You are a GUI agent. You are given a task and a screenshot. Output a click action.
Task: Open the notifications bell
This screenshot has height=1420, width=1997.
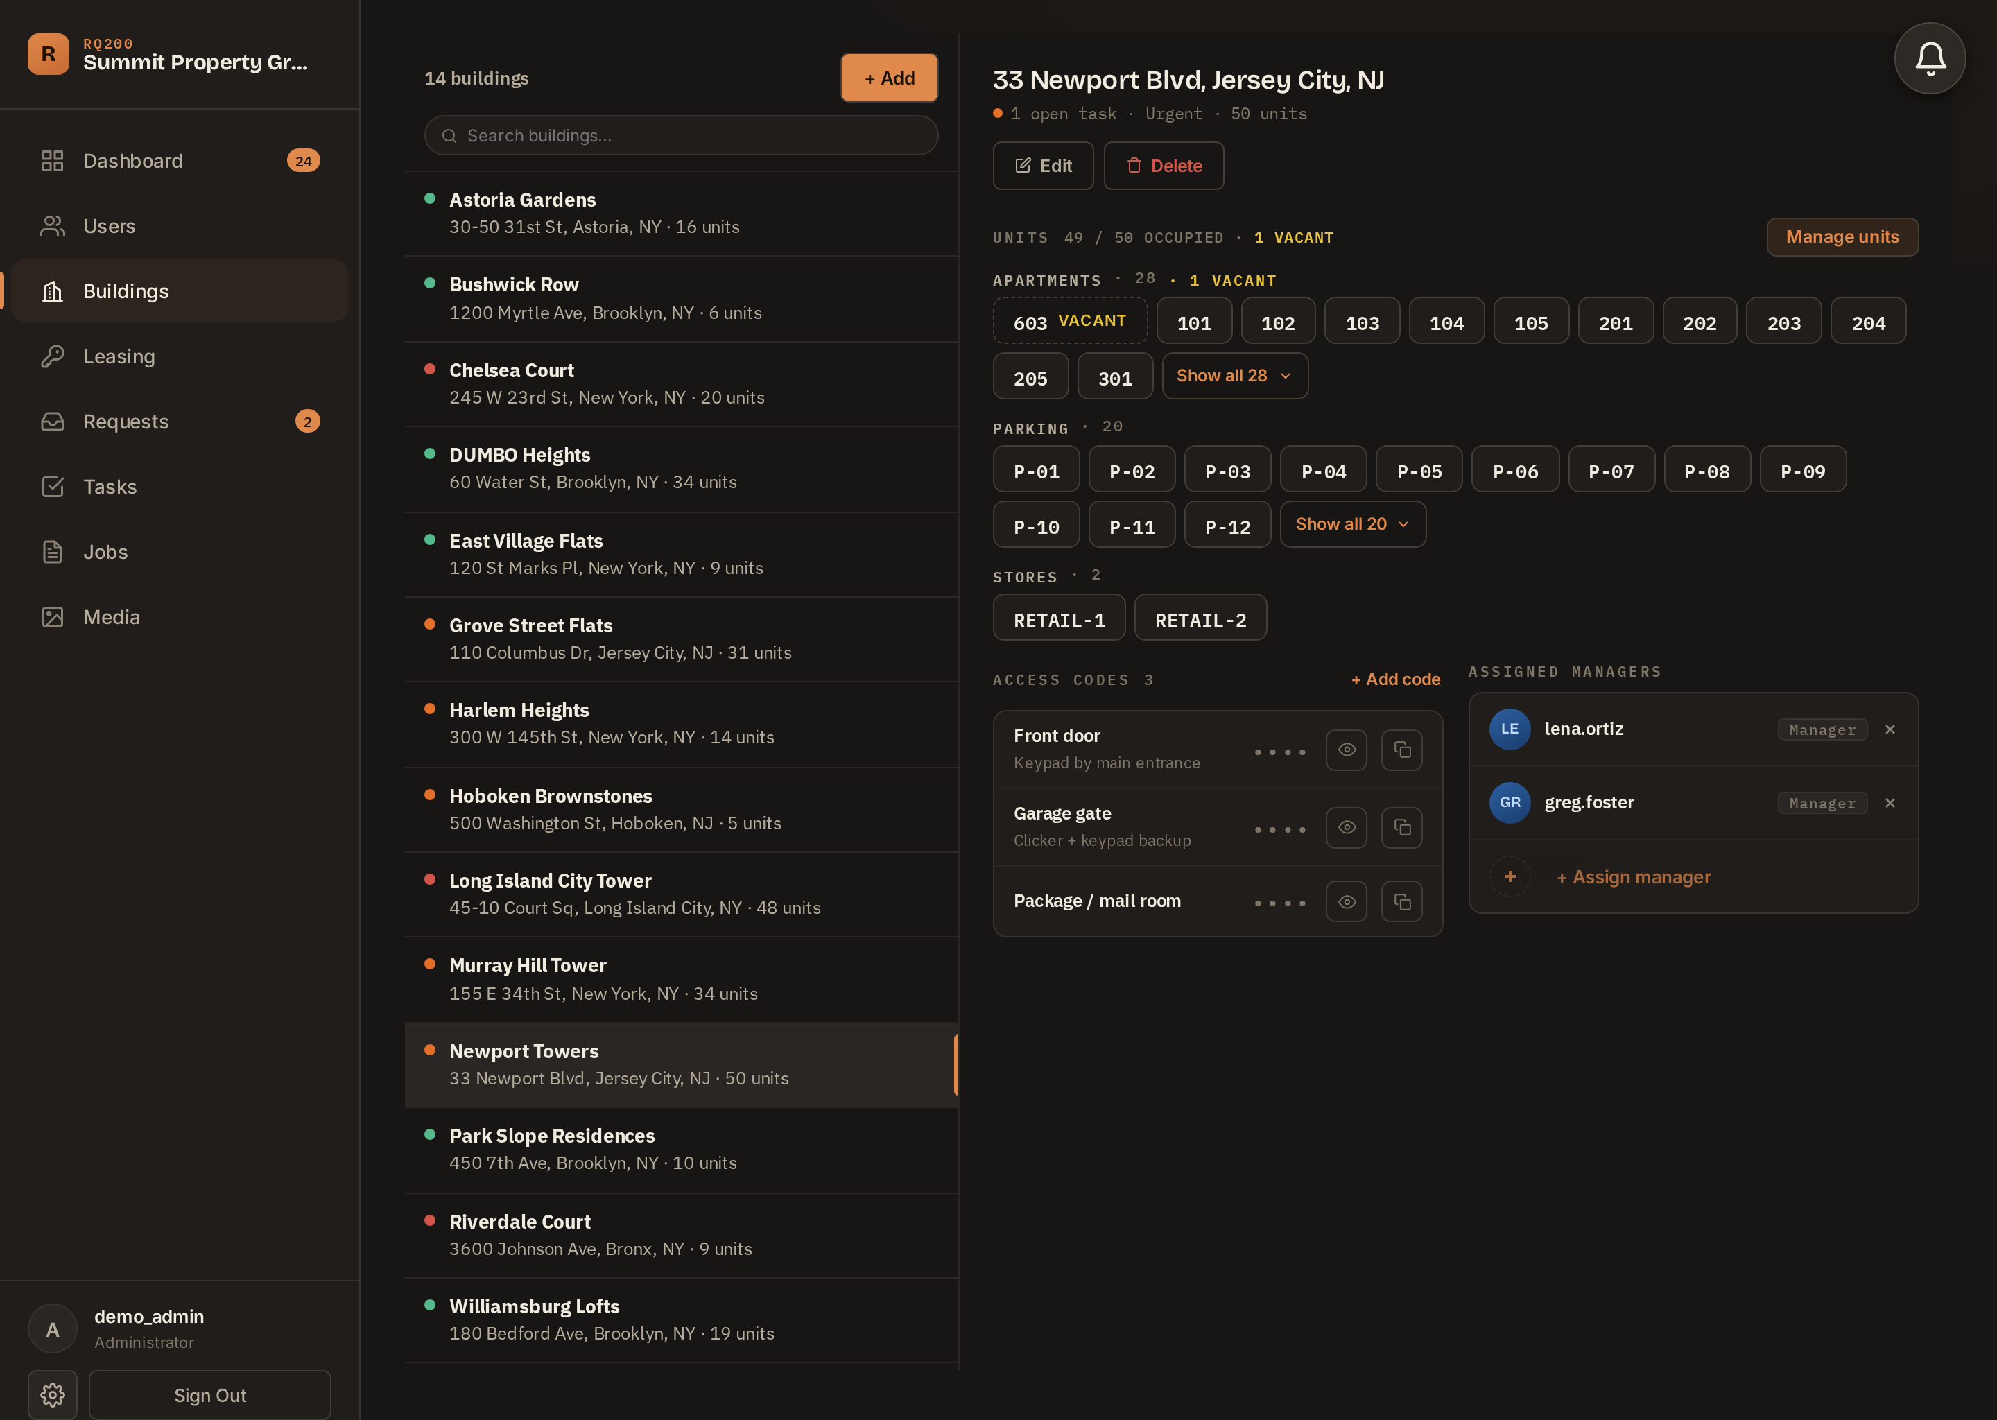coord(1930,58)
